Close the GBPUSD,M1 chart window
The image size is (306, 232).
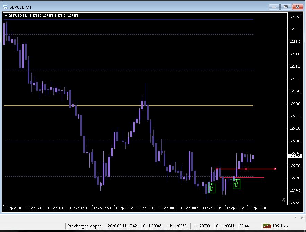pyautogui.click(x=297, y=7)
